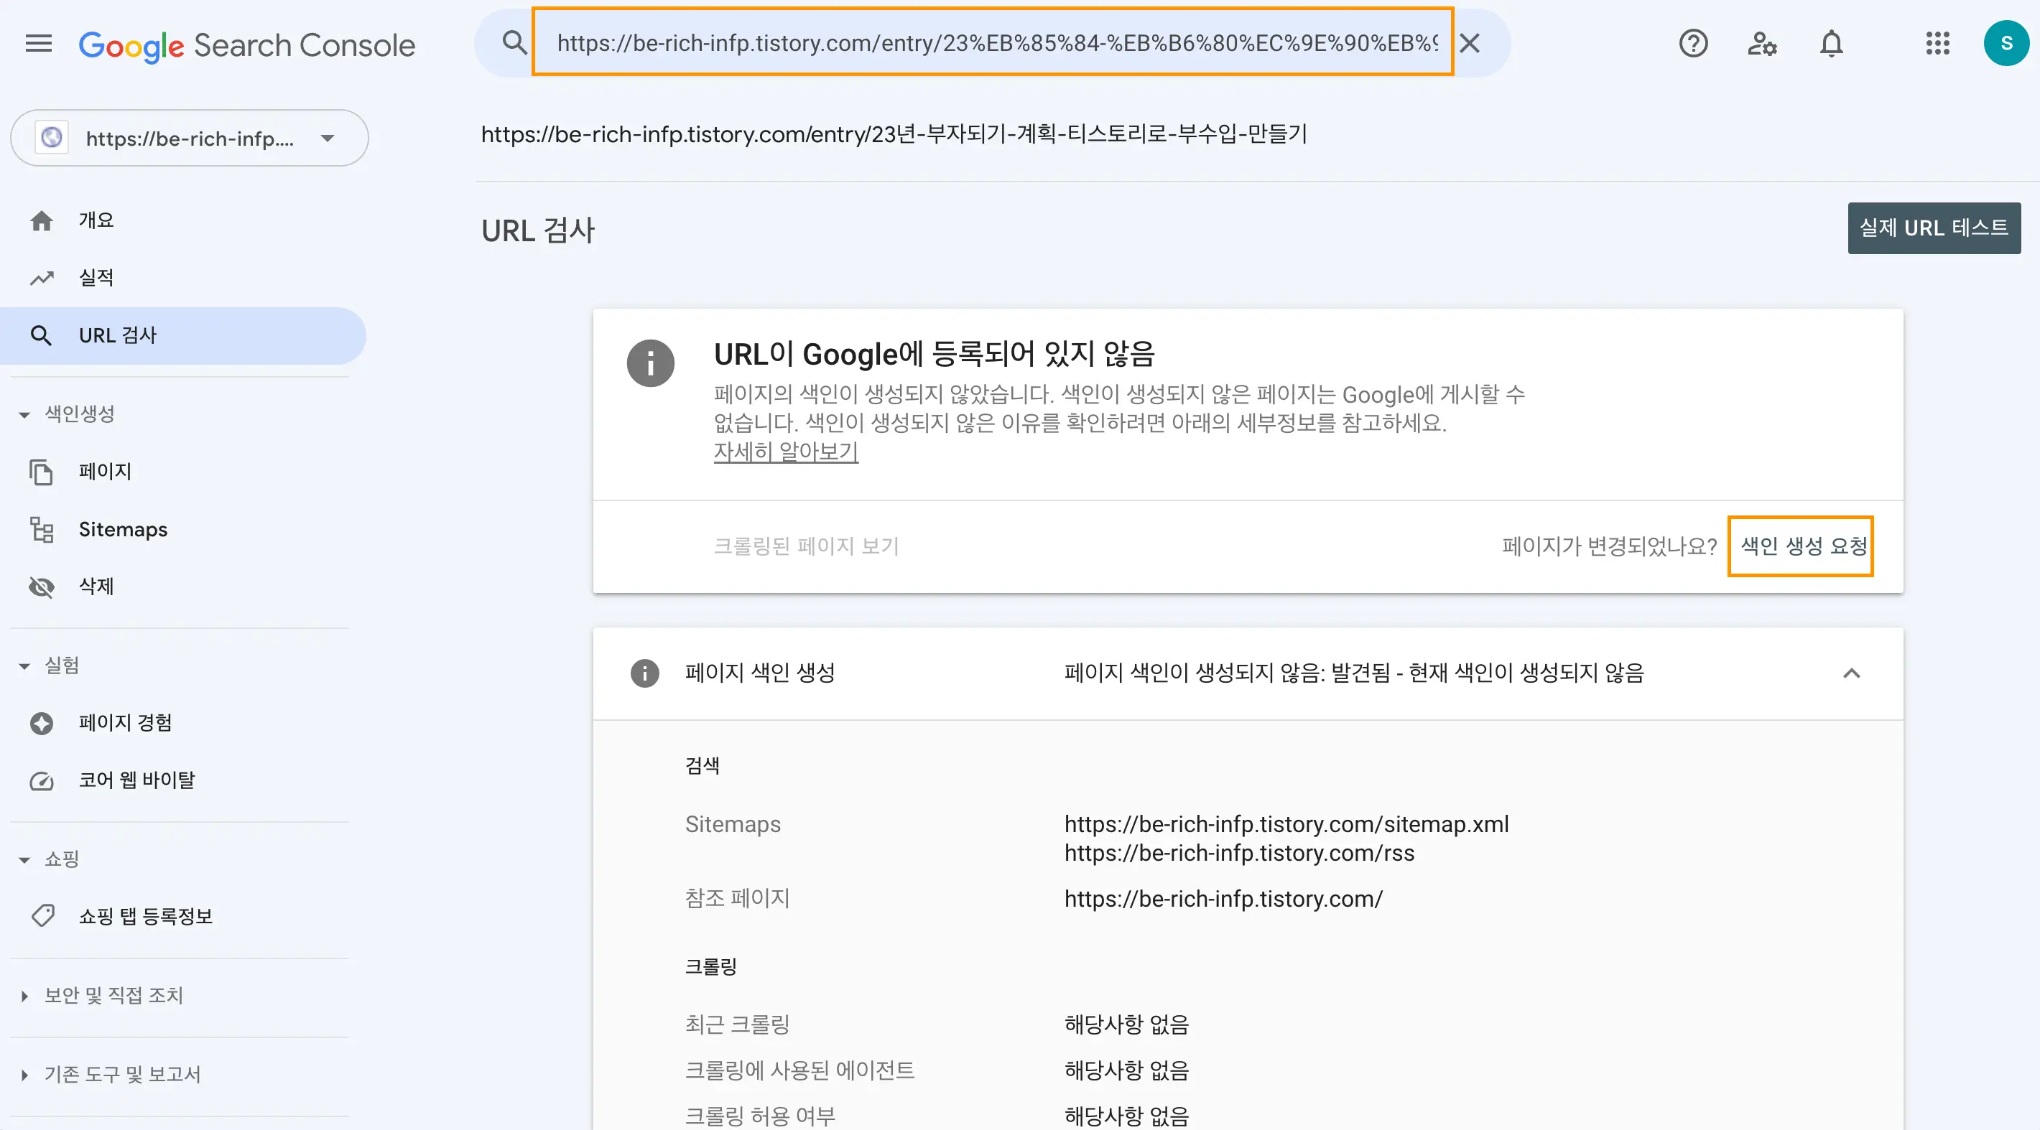Click 크롤링된 페이지 보기
Image resolution: width=2040 pixels, height=1130 pixels.
click(806, 546)
